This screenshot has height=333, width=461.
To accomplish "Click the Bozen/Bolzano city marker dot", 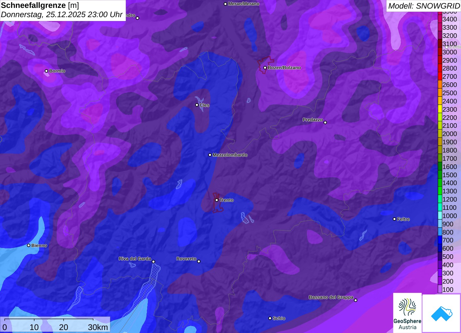I will pyautogui.click(x=265, y=68).
